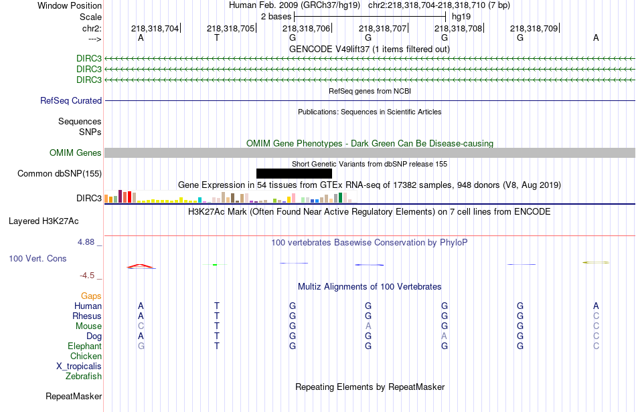The width and height of the screenshot is (636, 412).
Task: Click the Elephant row's T base
Action: (x=217, y=346)
